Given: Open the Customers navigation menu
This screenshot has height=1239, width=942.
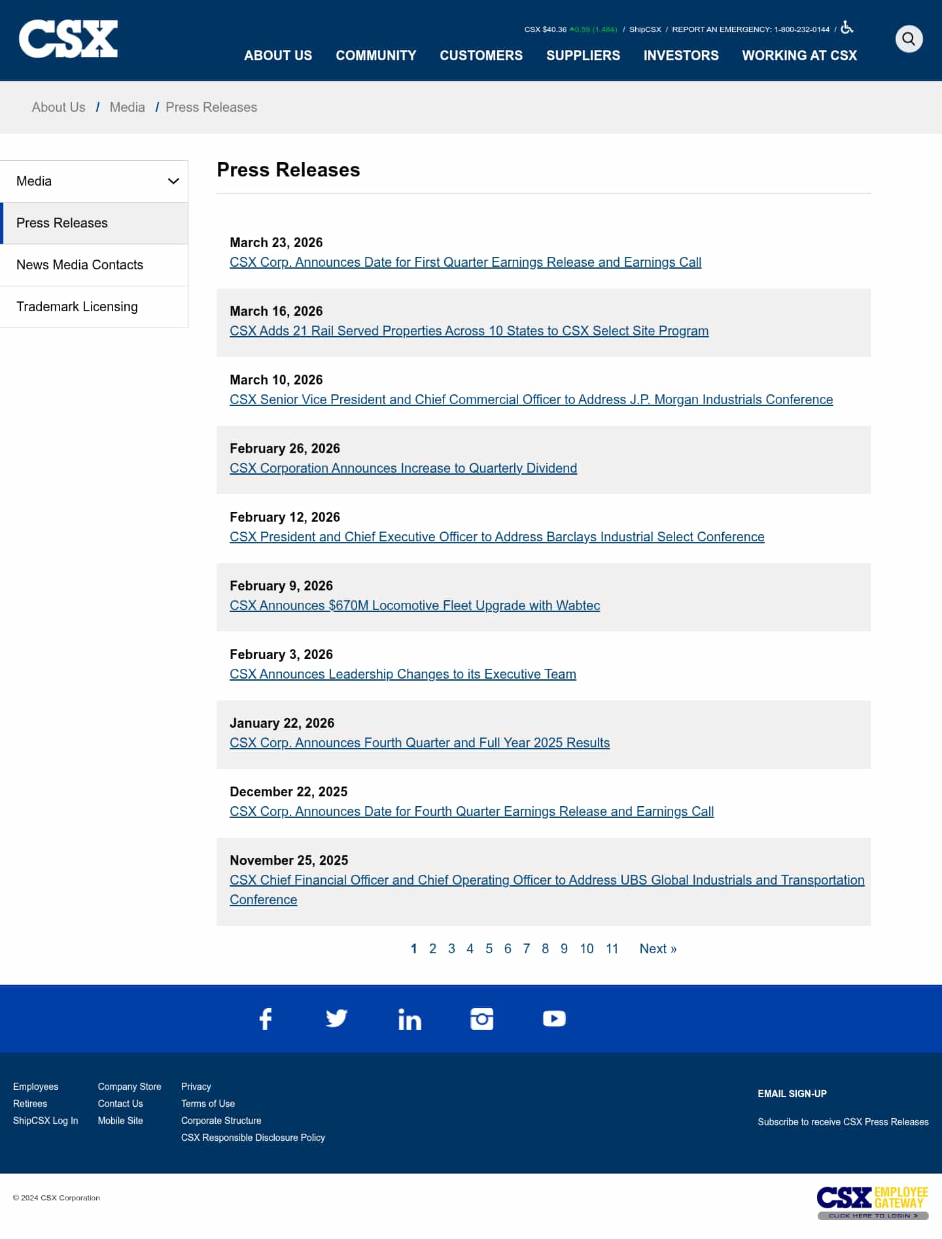Looking at the screenshot, I should (x=481, y=56).
